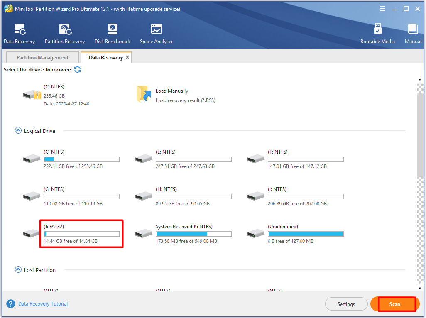Close the Data Recovery tab
The height and width of the screenshot is (318, 426).
coord(127,57)
